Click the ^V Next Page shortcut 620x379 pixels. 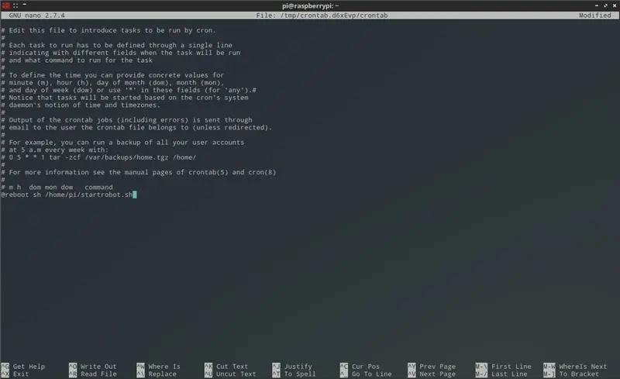click(x=432, y=374)
